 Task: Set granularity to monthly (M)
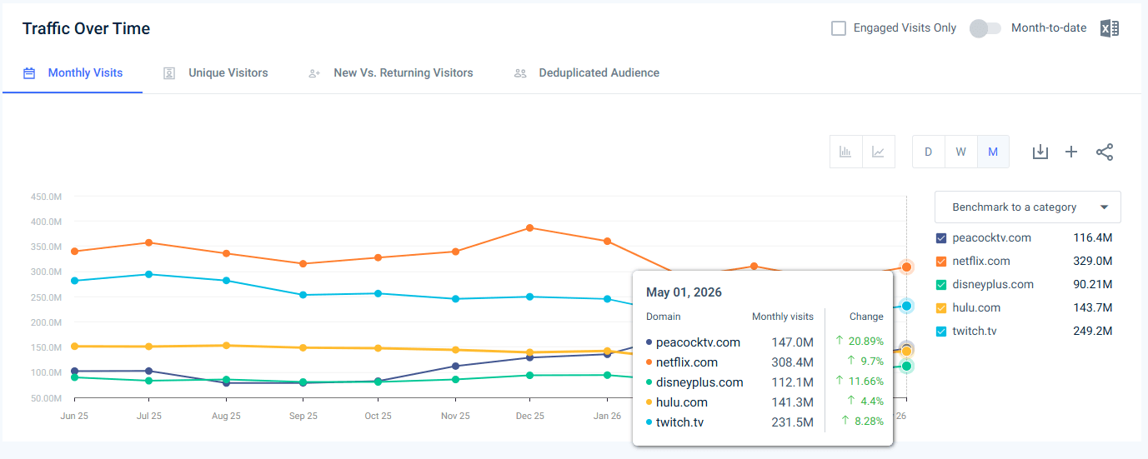pos(993,152)
